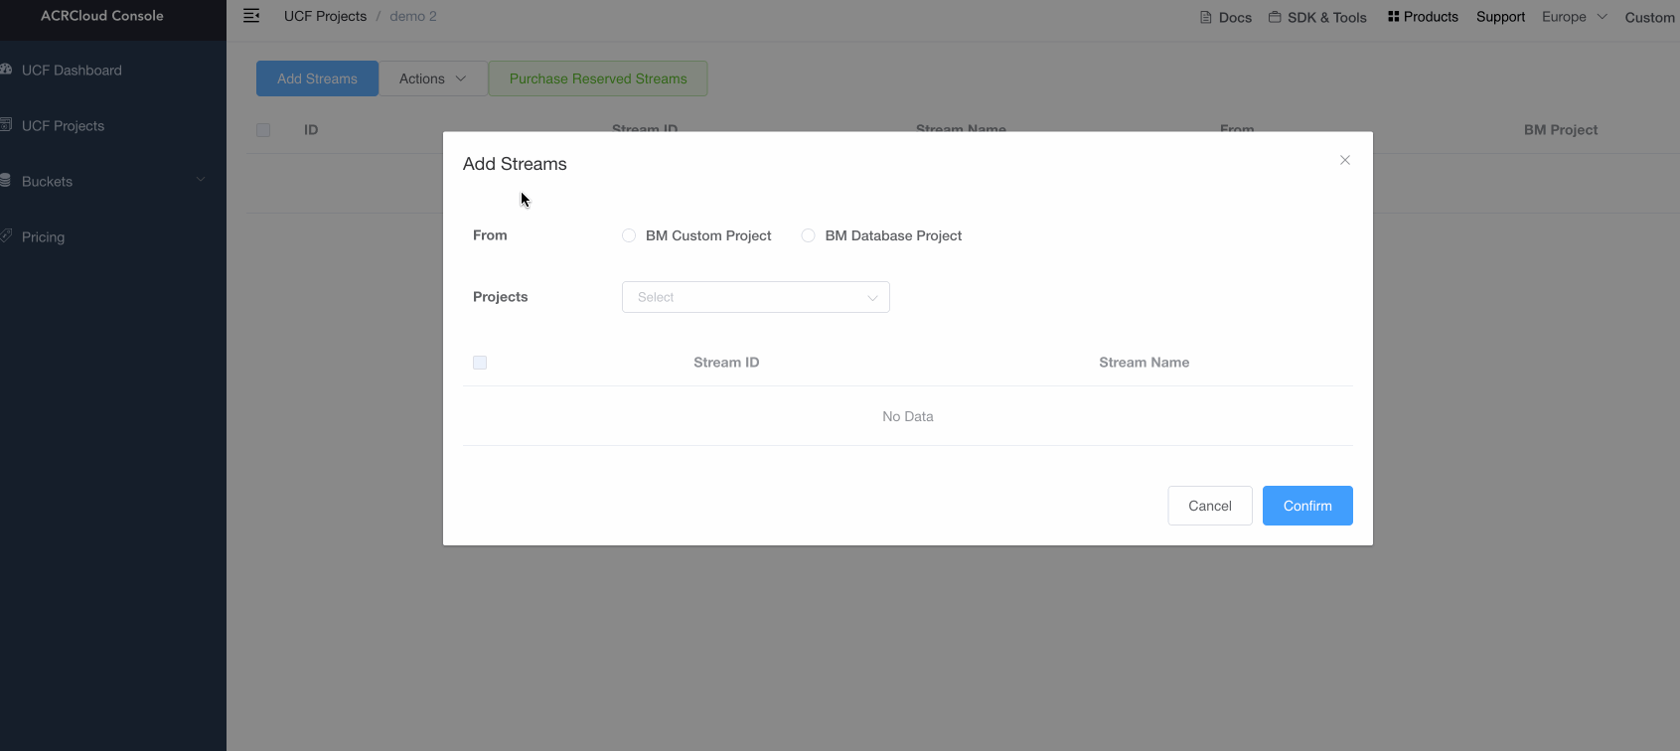Go to UCF Projects breadcrumb
This screenshot has width=1680, height=751.
325,16
